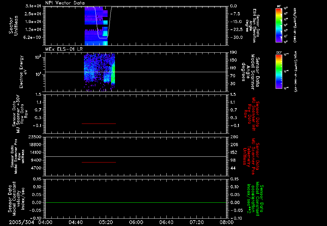Click the 'Electron Energy eV' axis label
This screenshot has width=327, height=226.
coord(23,72)
